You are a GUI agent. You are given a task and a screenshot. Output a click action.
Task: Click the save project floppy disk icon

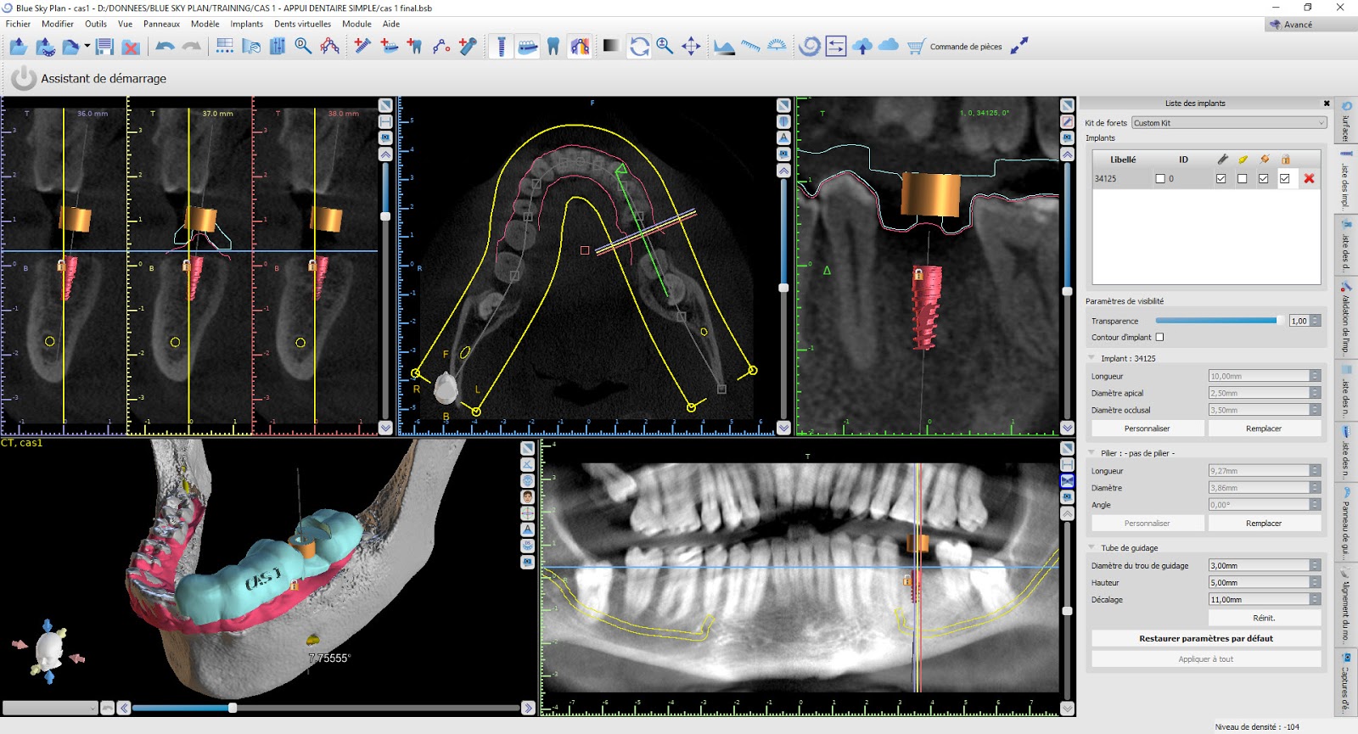(104, 47)
